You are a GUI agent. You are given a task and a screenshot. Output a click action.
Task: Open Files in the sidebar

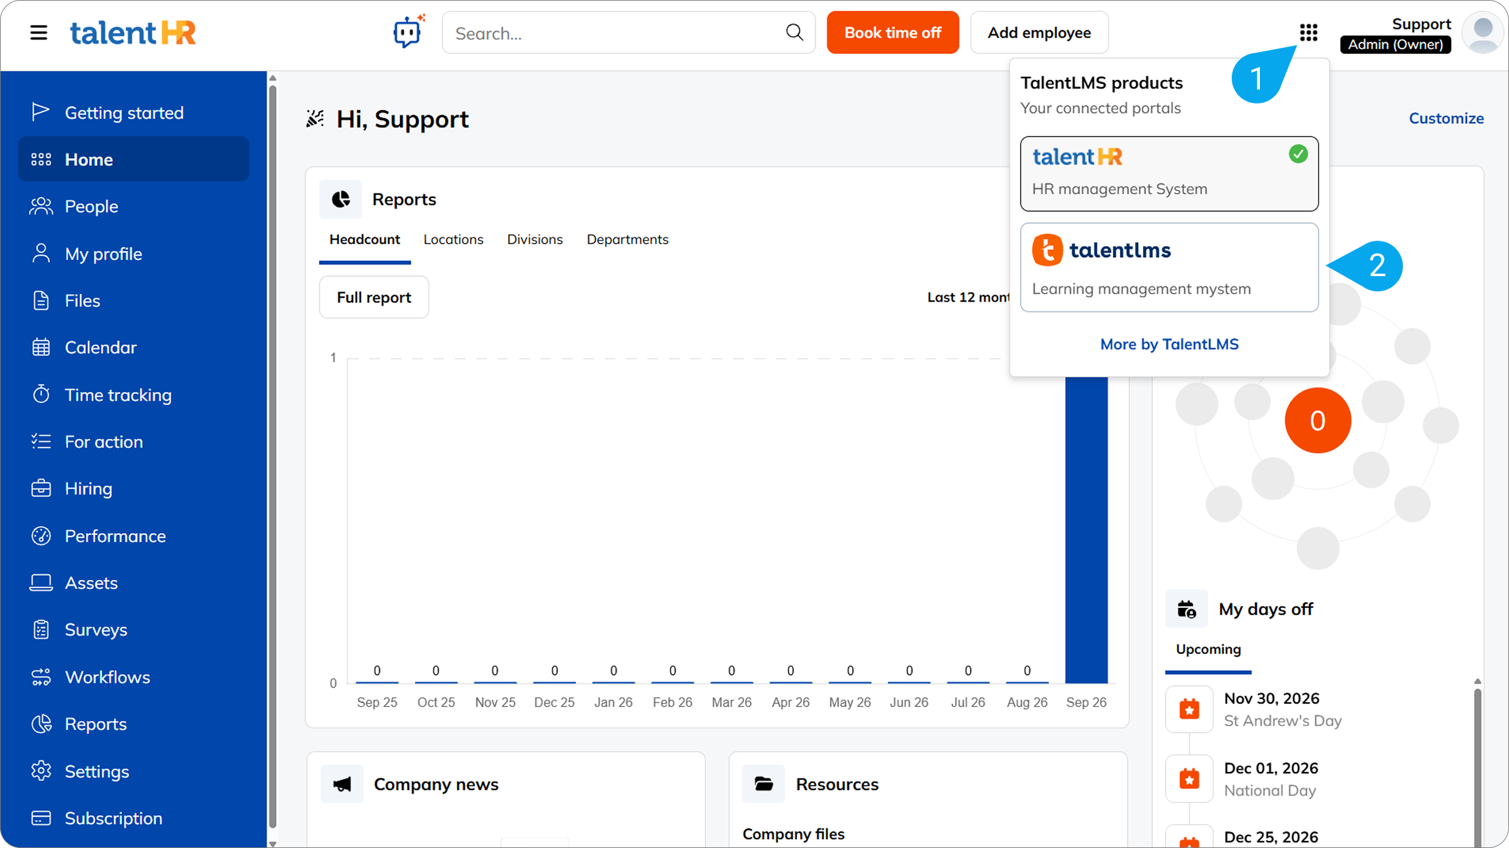click(134, 300)
